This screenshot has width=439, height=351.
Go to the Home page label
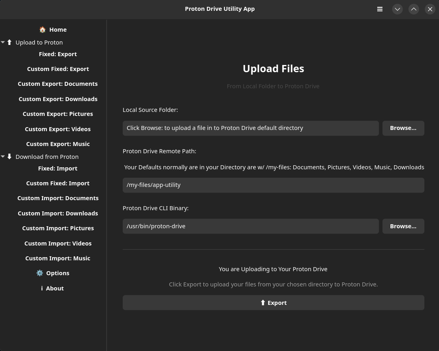point(58,29)
